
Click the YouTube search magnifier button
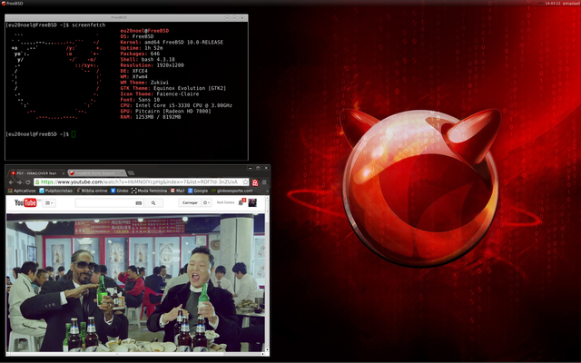pyautogui.click(x=153, y=203)
